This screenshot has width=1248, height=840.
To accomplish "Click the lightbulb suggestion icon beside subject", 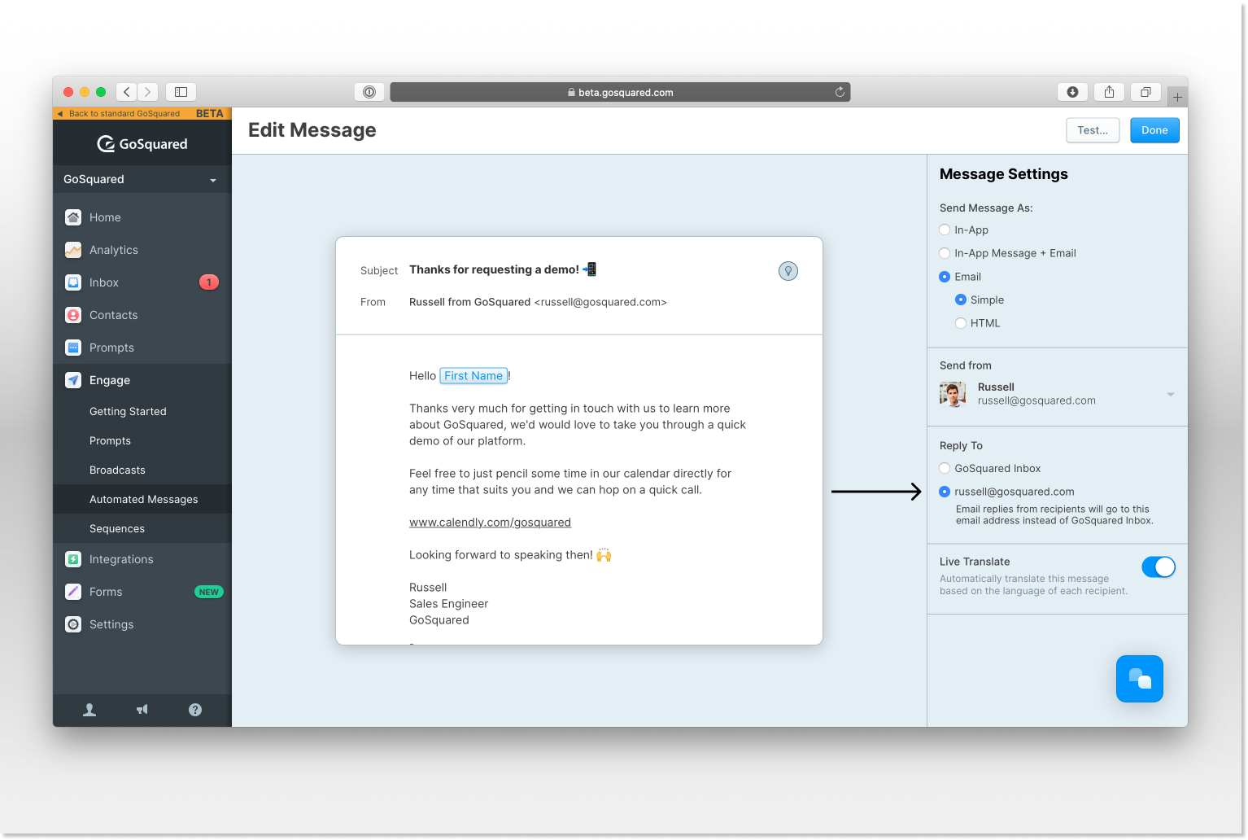I will click(788, 271).
